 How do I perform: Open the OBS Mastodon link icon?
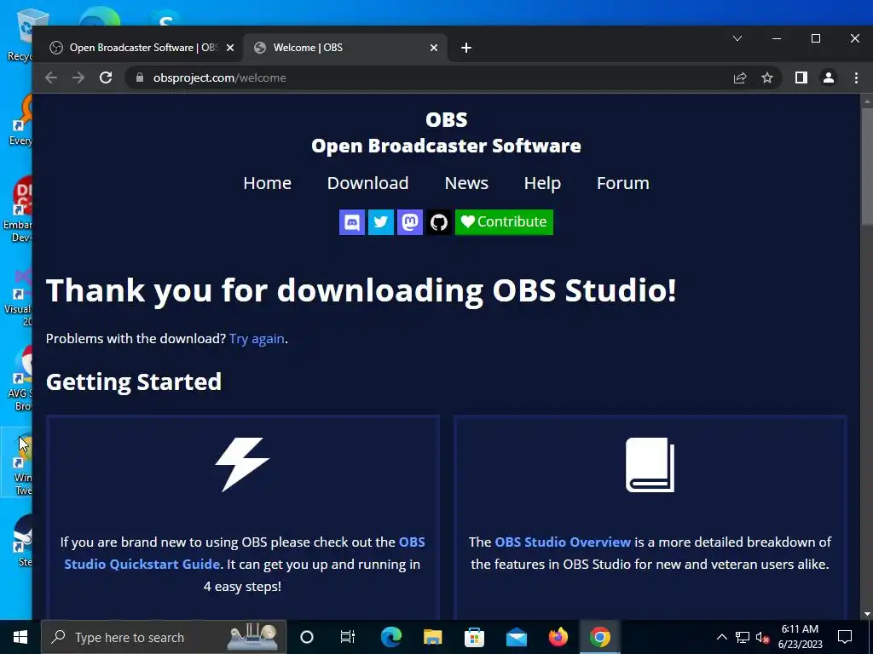(410, 222)
